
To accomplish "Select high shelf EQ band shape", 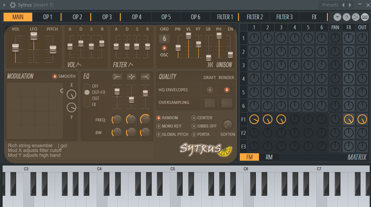I will 145,77.
